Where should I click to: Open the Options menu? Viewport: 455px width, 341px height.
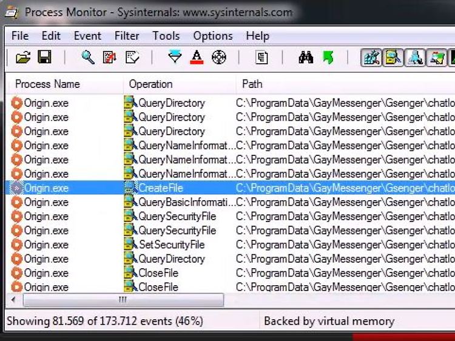pyautogui.click(x=213, y=36)
